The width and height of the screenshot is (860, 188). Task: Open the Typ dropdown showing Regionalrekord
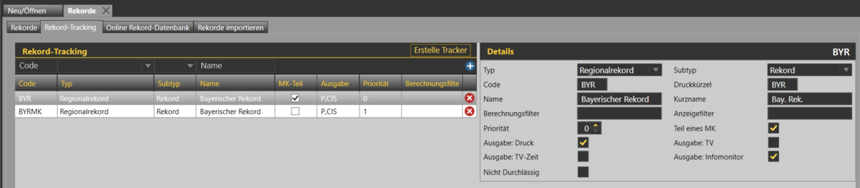619,70
